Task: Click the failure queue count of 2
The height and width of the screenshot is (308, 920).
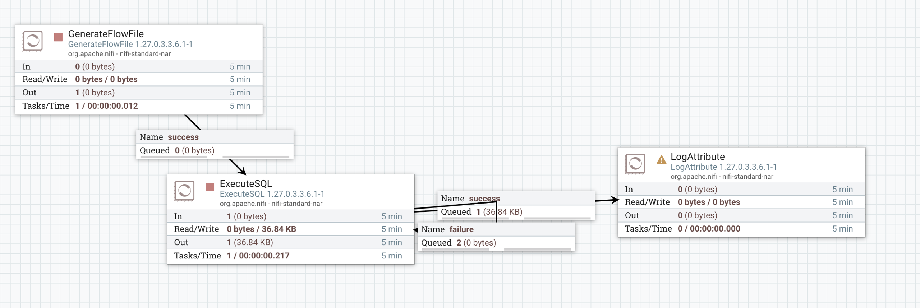Action: (x=459, y=243)
